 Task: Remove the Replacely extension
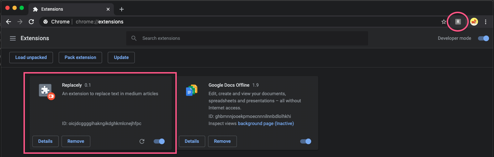[76, 141]
